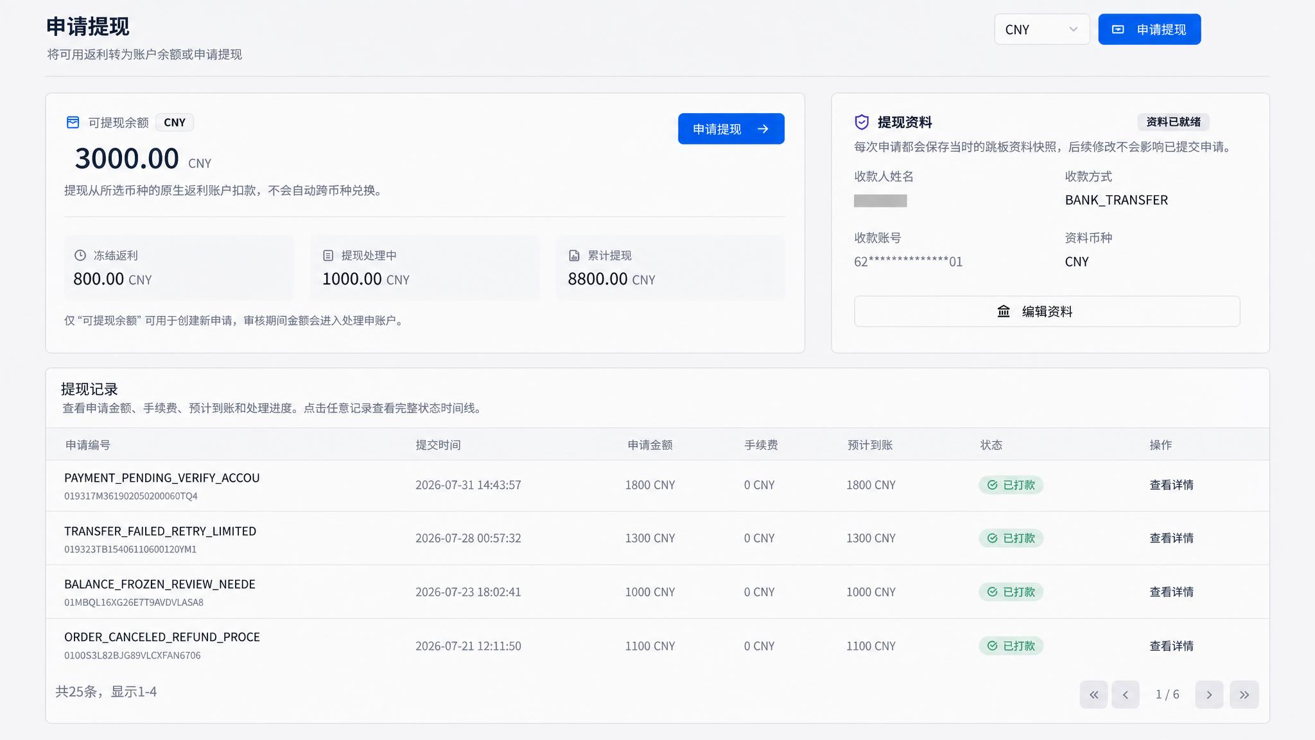Click the 编辑资料 button

tap(1047, 312)
